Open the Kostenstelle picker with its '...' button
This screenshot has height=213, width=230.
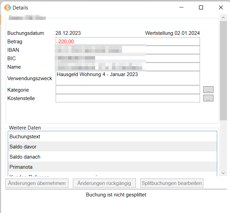(208, 98)
